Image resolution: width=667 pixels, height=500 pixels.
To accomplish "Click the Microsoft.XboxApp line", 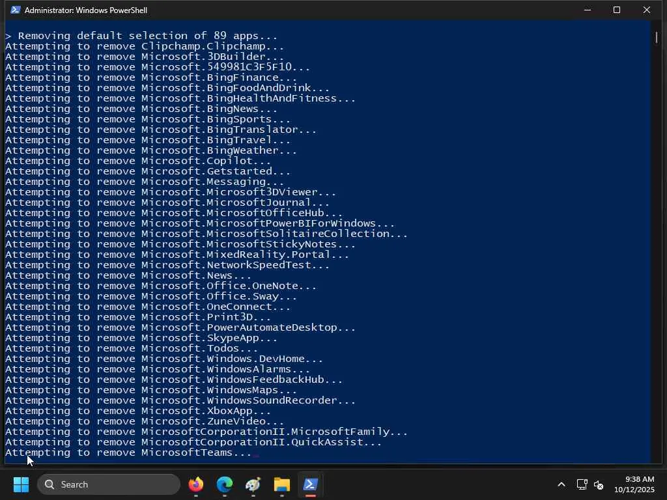I will (x=138, y=411).
